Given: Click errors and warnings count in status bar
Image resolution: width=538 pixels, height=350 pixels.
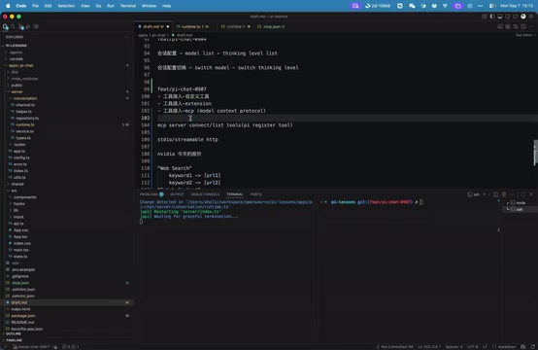Looking at the screenshot, I should tap(70, 346).
